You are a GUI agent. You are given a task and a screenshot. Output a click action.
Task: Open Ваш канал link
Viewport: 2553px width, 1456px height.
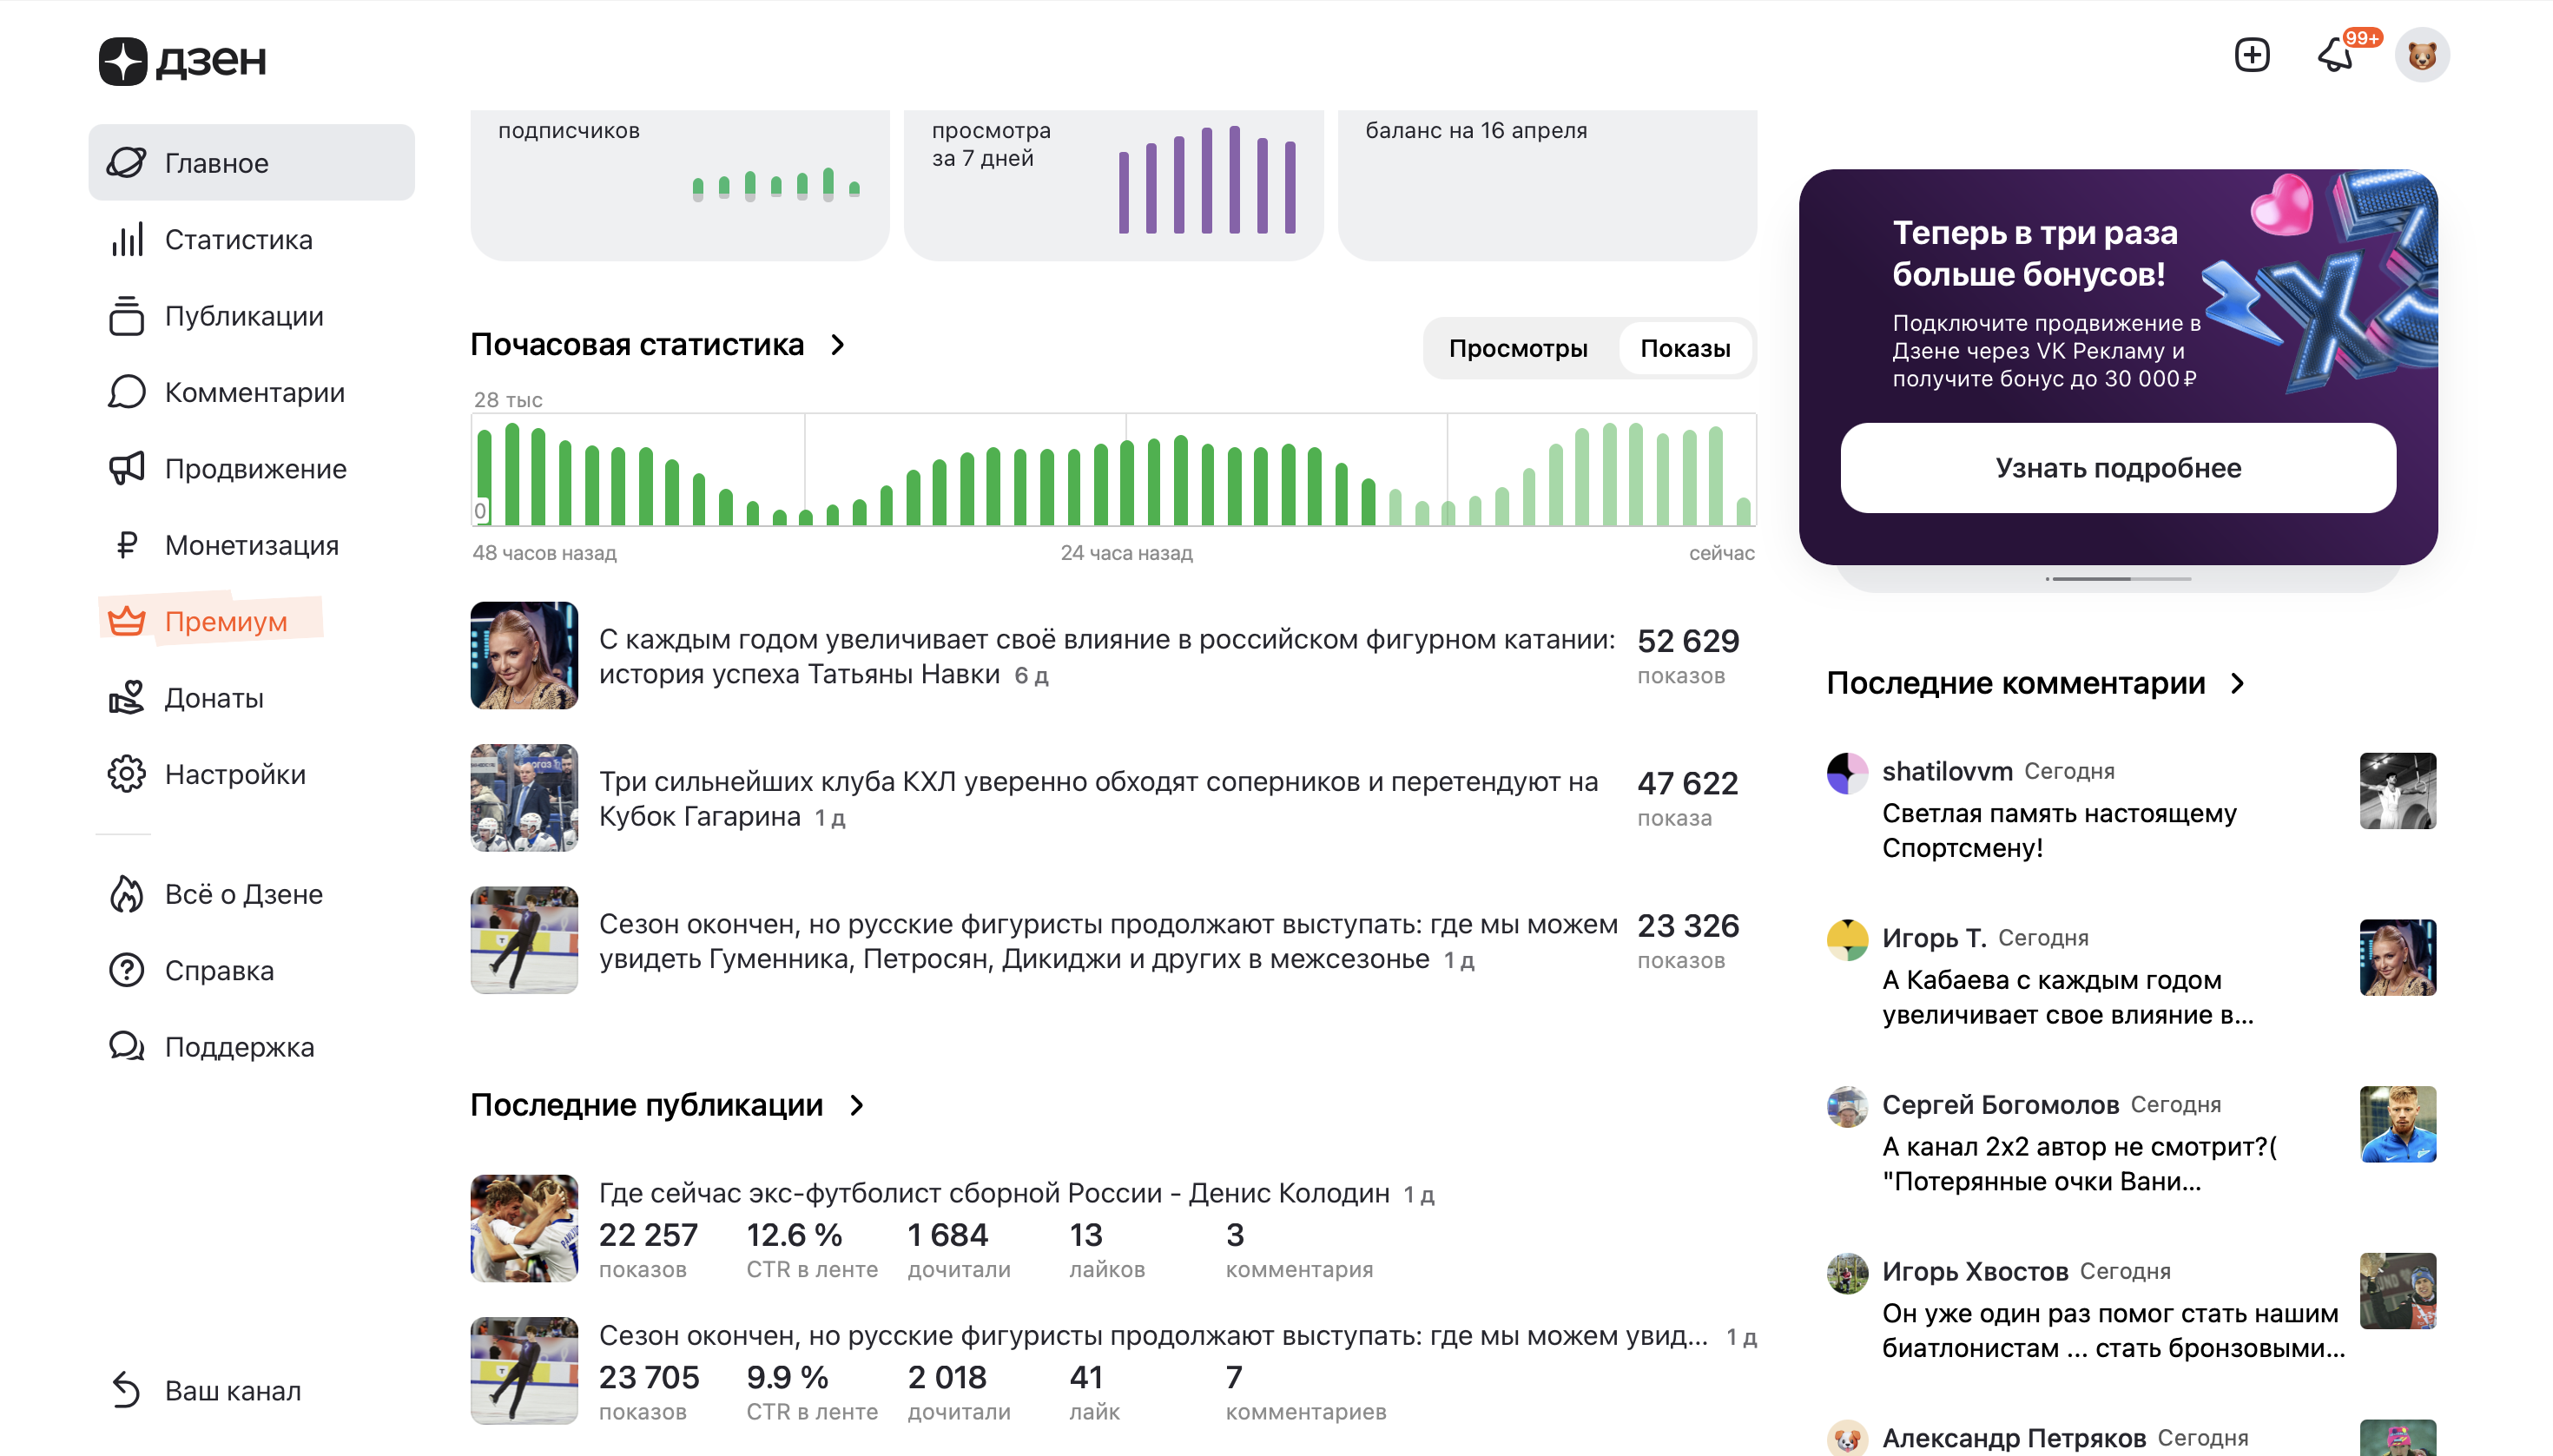pos(232,1390)
